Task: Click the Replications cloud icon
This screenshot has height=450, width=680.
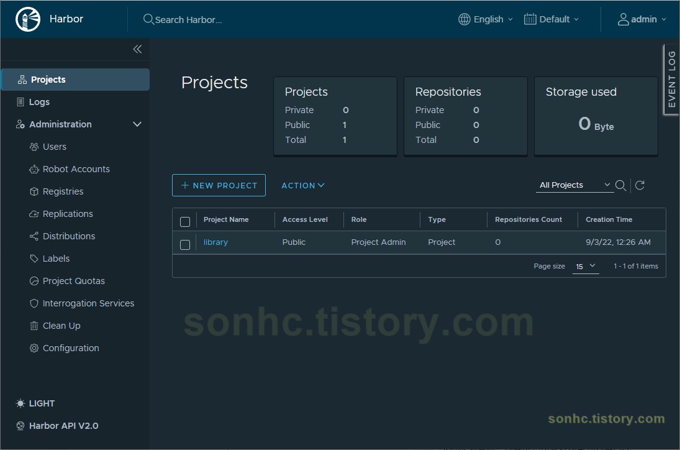Action: pos(34,214)
